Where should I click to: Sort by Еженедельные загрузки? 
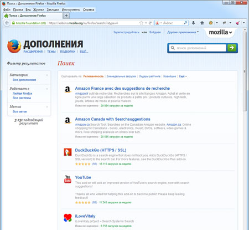121,76
